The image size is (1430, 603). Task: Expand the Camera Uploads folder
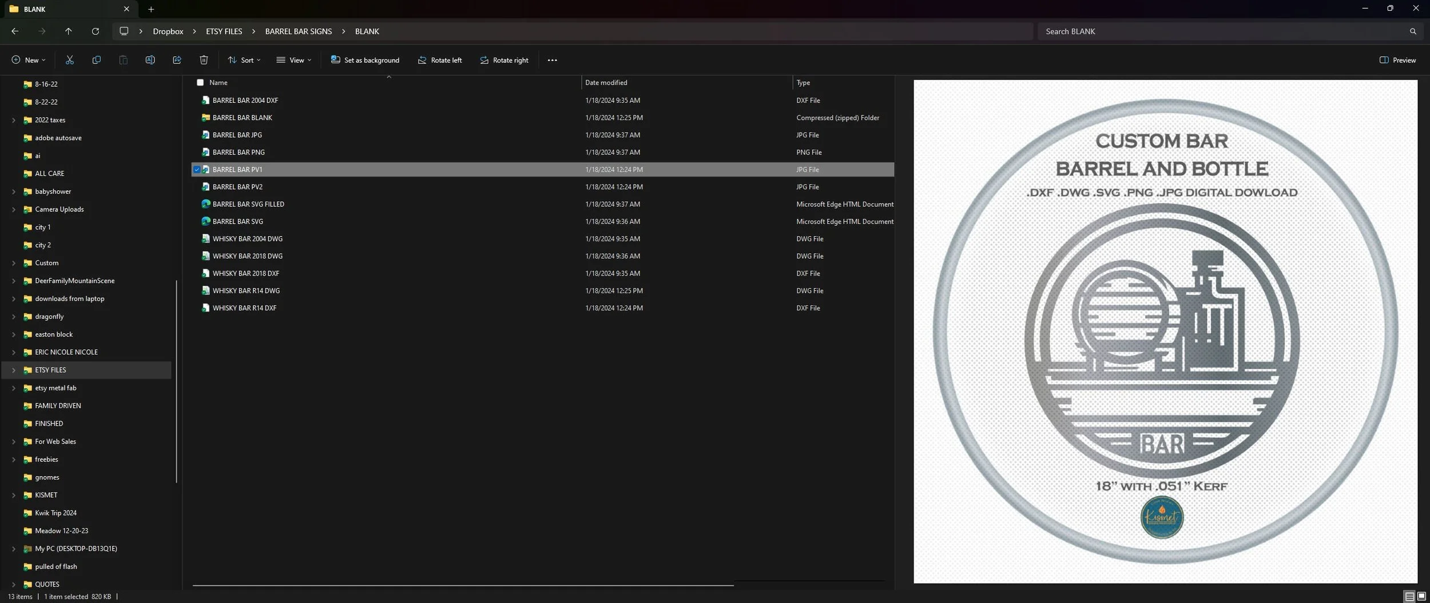tap(14, 209)
